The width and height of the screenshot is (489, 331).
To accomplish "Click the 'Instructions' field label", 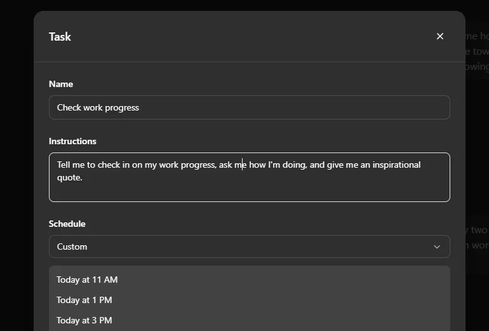I will 72,141.
